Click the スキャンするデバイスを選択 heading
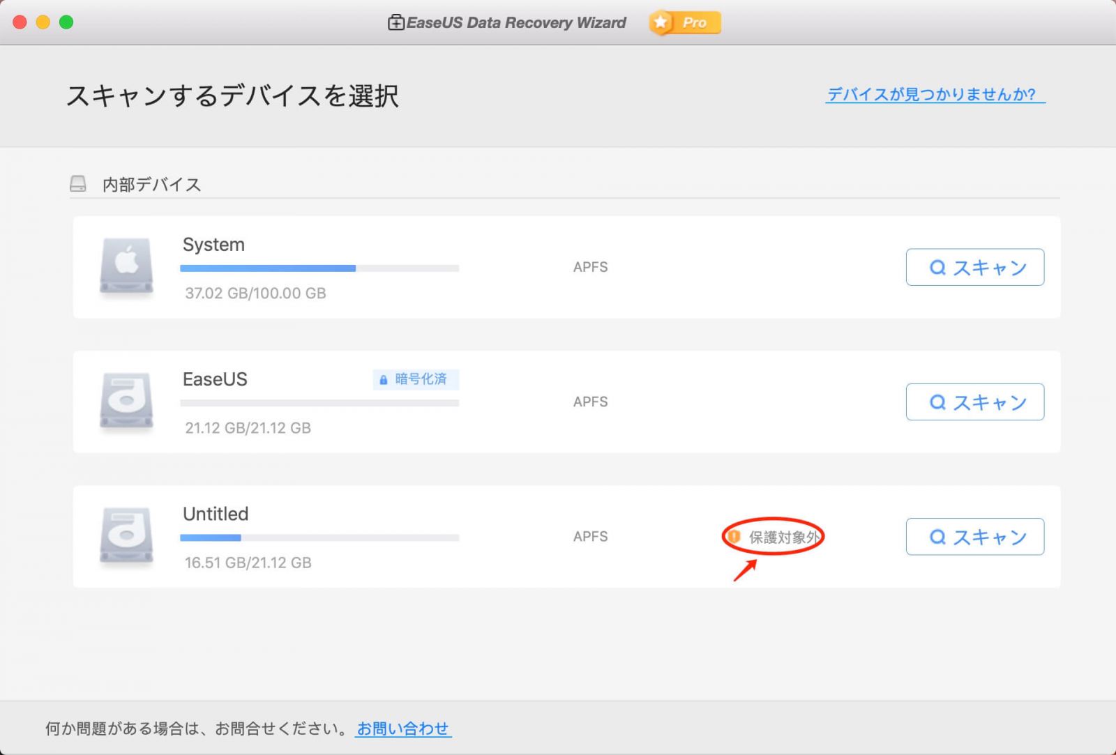The image size is (1116, 755). [232, 96]
